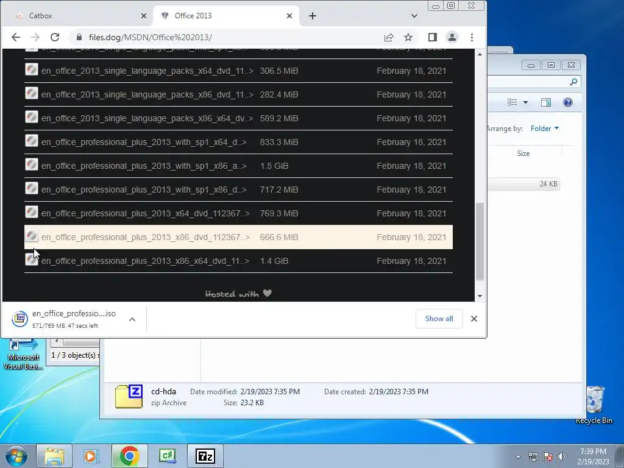The image size is (624, 468).
Task: Click Show all downloads button
Action: click(x=439, y=319)
